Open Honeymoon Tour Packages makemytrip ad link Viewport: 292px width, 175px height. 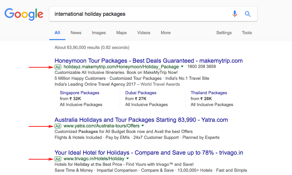click(148, 61)
